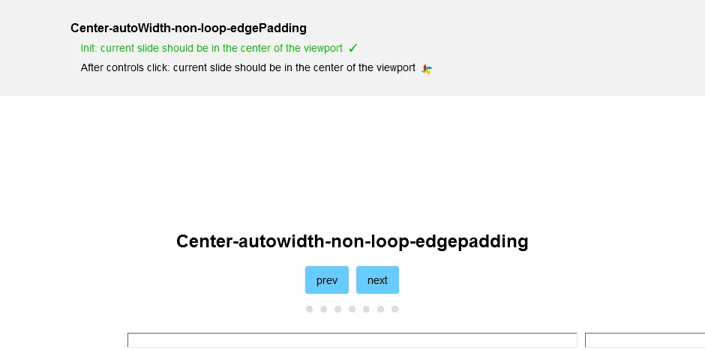Click the gap between the two slides

[581, 340]
